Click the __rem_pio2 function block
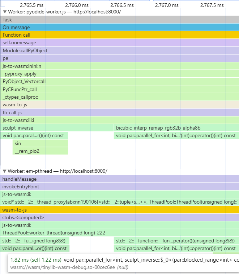Image resolution: width=239 pixels, height=274 pixels. tap(40, 151)
